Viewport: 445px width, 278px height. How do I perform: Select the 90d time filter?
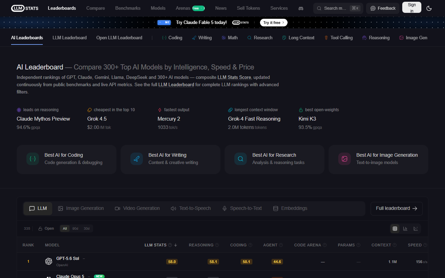point(75,228)
